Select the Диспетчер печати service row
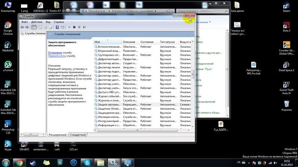The width and height of the screenshot is (298, 167). point(142,67)
